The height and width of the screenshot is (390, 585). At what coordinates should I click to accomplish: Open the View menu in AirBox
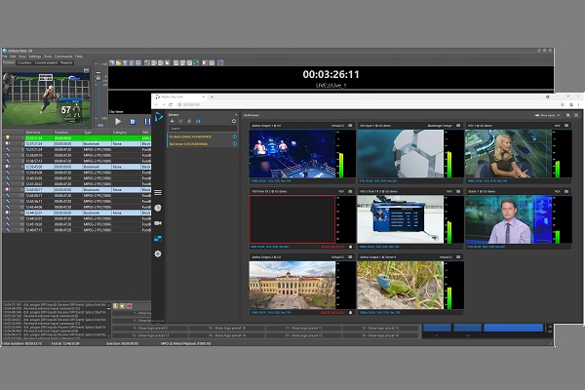tap(22, 57)
